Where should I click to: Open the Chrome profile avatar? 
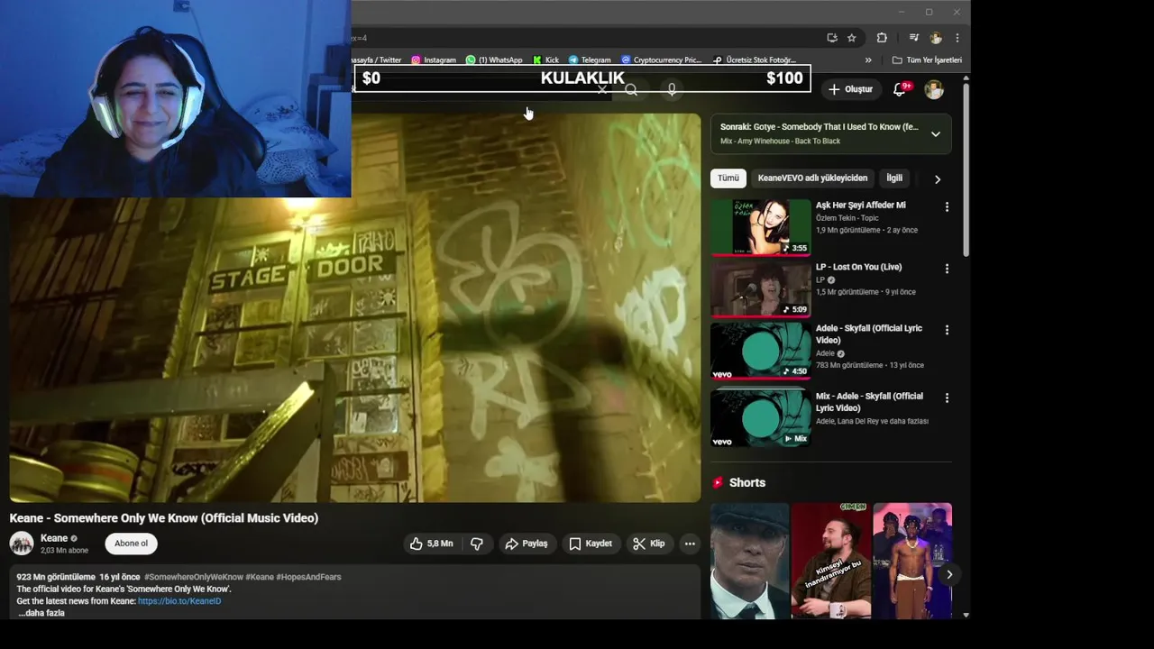[936, 38]
